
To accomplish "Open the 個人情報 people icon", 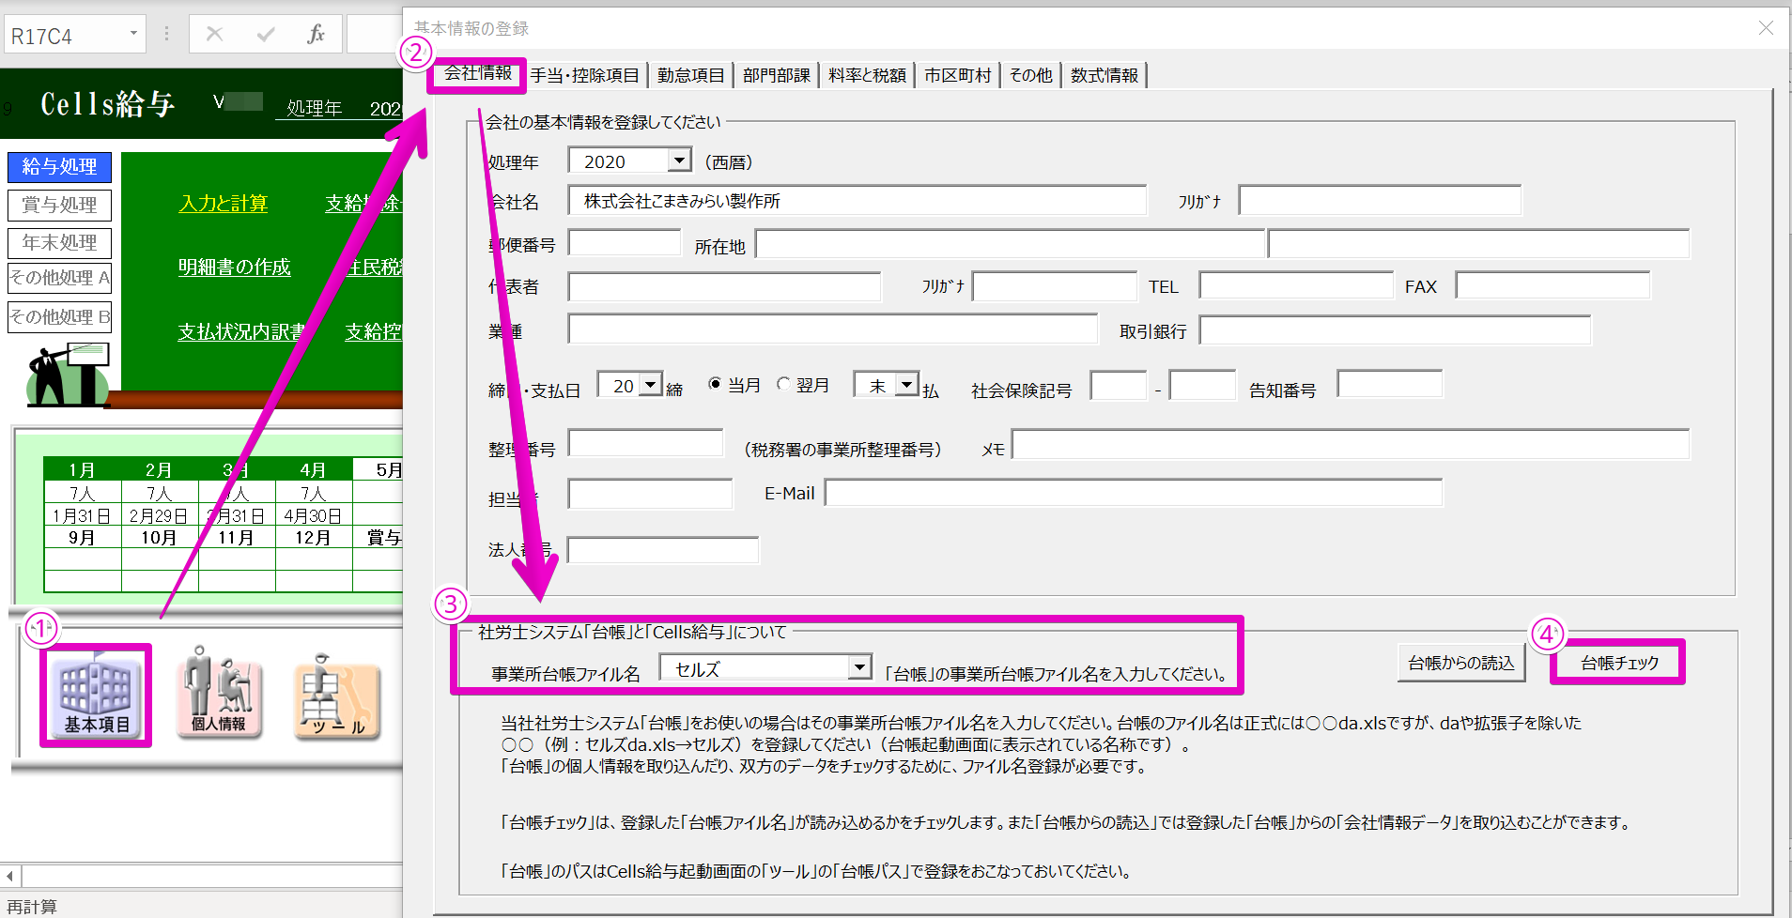I will click(219, 694).
